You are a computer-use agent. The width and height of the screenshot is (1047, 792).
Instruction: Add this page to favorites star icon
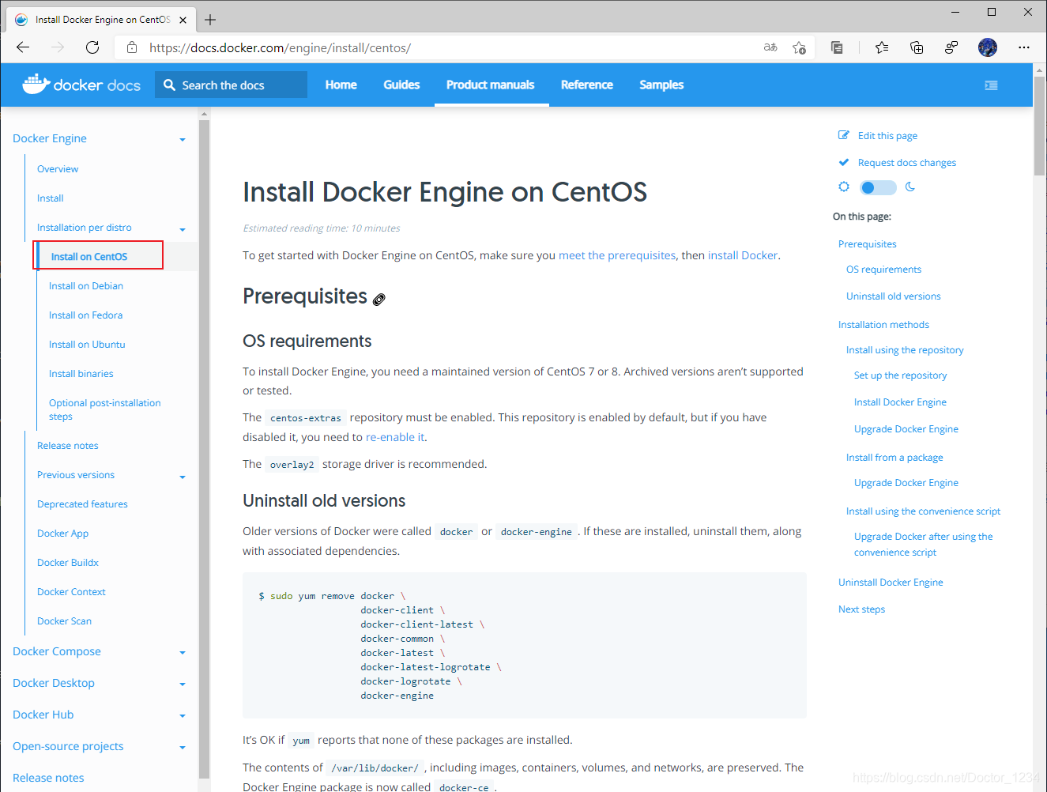click(799, 47)
